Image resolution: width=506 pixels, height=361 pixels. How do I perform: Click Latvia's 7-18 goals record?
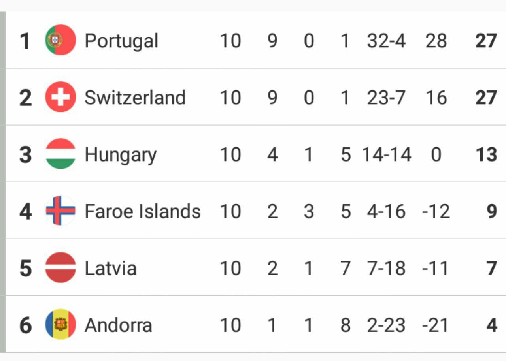coord(386,268)
